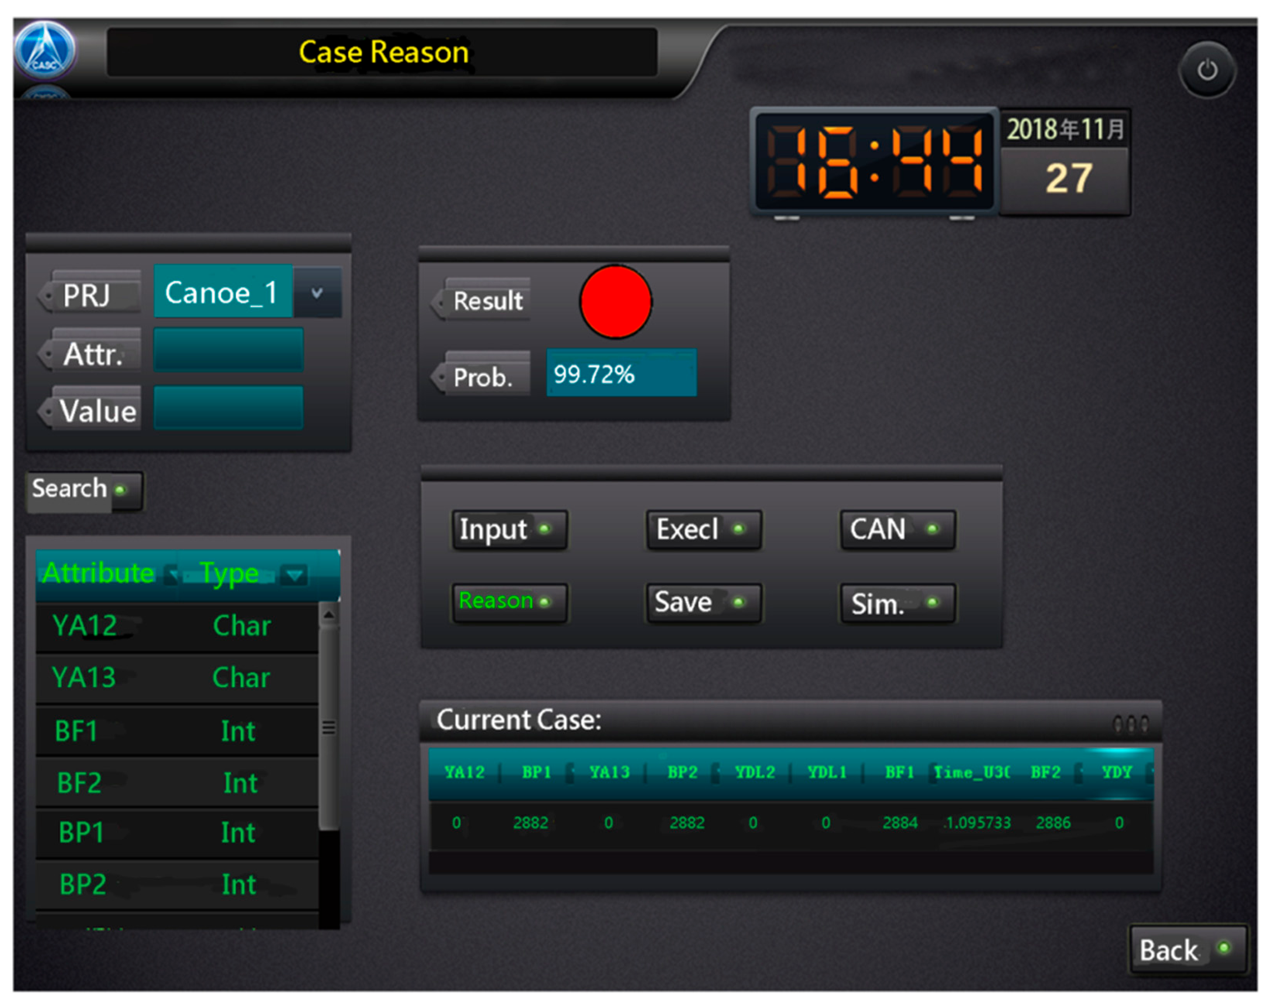Select the BF1 attribute row
This screenshot has height=1006, width=1268.
pos(177,731)
